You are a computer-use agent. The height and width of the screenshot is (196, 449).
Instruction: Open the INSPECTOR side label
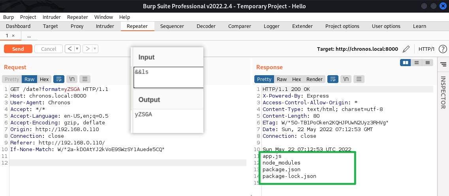click(x=443, y=92)
